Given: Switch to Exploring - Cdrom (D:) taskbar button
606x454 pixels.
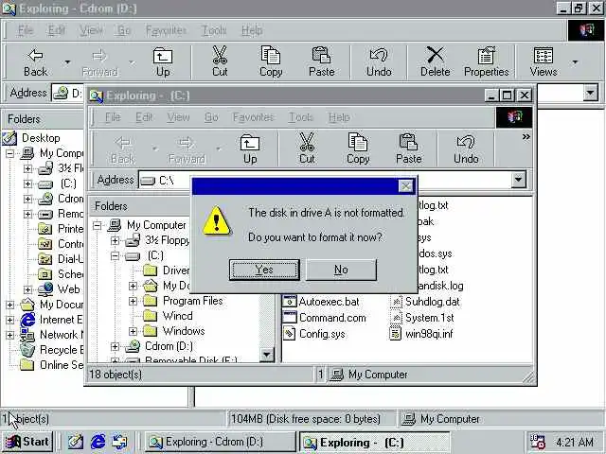Looking at the screenshot, I should pos(220,442).
